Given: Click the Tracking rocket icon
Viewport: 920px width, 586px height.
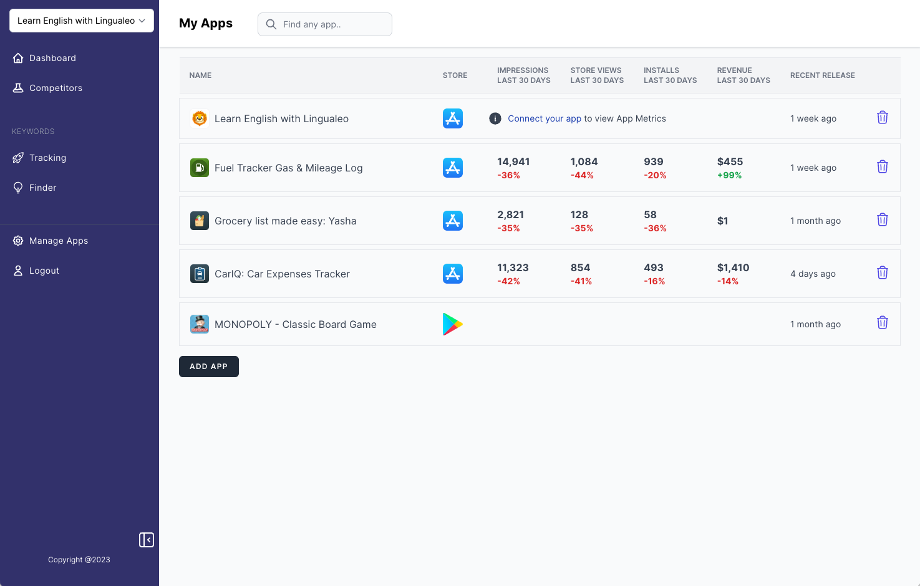Looking at the screenshot, I should tap(18, 158).
